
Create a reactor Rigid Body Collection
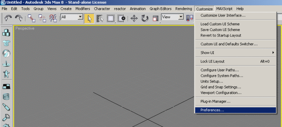click(6, 33)
